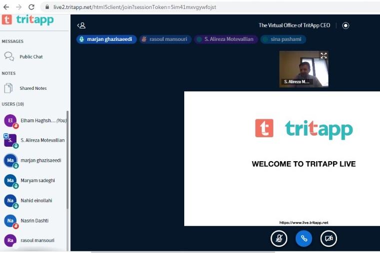Leave audio with the blue phone button
380x253 pixels.
[304, 239]
